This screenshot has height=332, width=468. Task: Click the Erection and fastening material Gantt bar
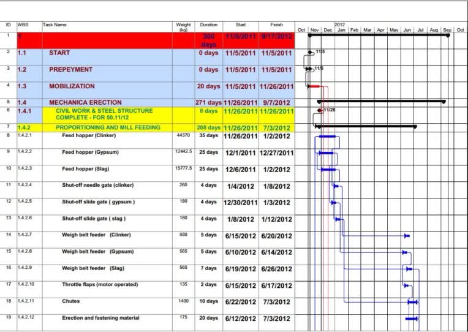pyautogui.click(x=411, y=319)
